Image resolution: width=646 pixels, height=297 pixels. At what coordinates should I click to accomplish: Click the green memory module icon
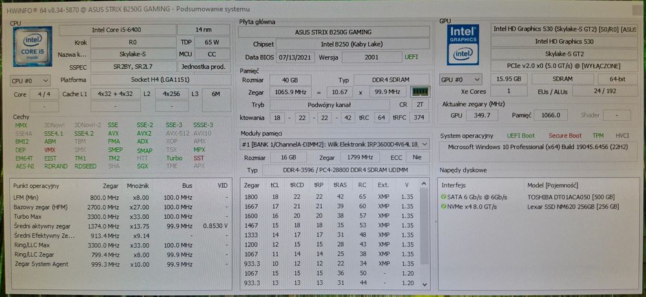(421, 92)
